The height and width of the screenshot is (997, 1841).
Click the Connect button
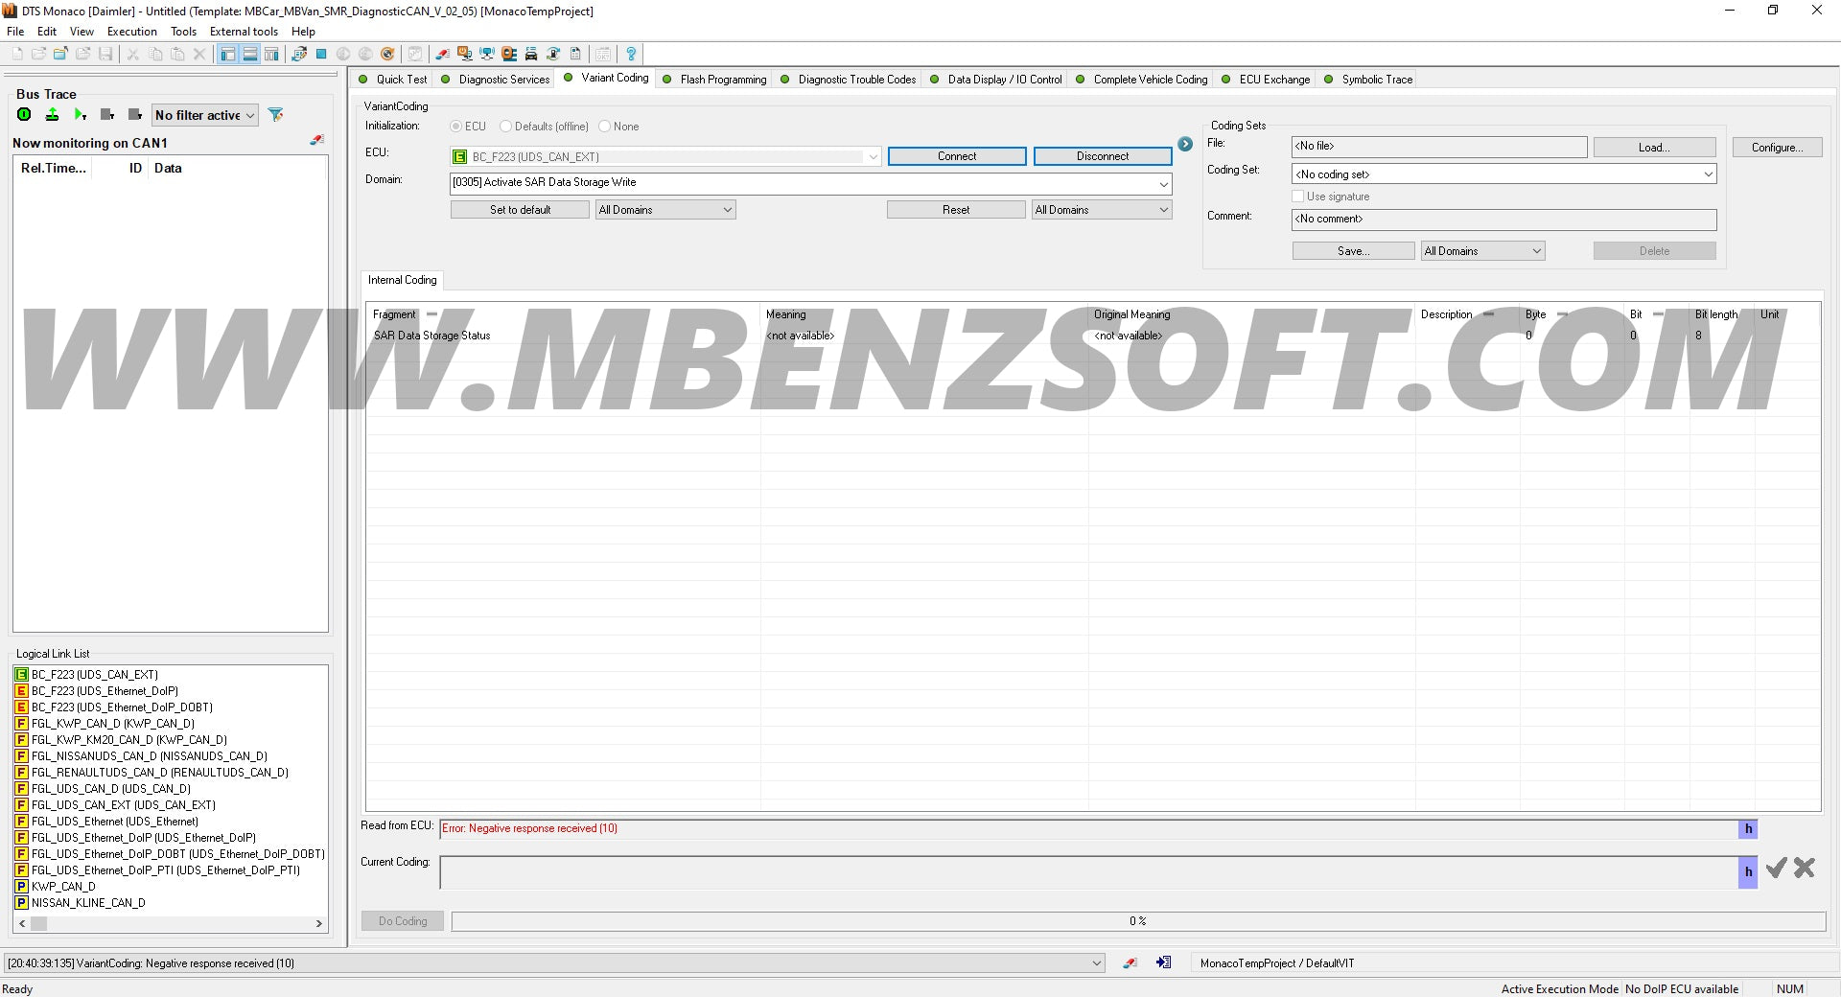957,156
